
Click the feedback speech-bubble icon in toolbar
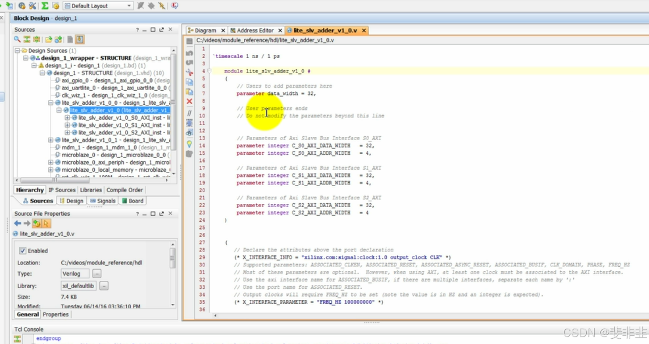pyautogui.click(x=175, y=6)
